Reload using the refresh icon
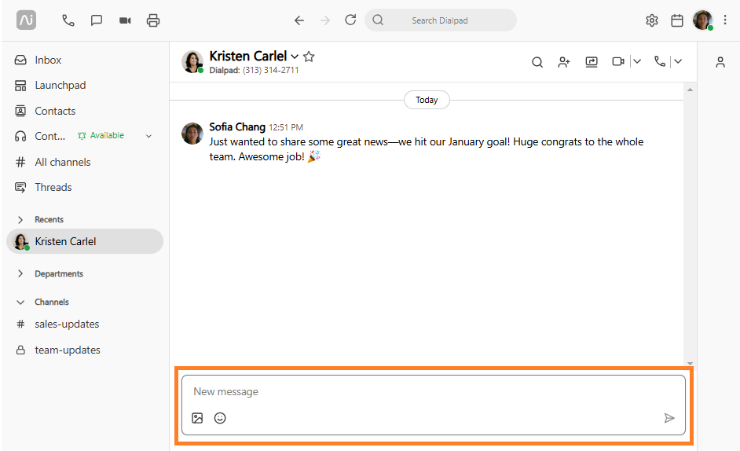Viewport: 740px width, 451px height. click(x=350, y=20)
